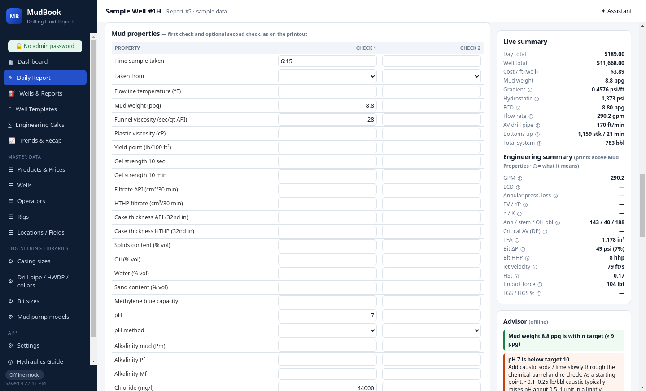The height and width of the screenshot is (391, 646).
Task: Click the Wells list icon in Master Data
Action: click(11, 185)
